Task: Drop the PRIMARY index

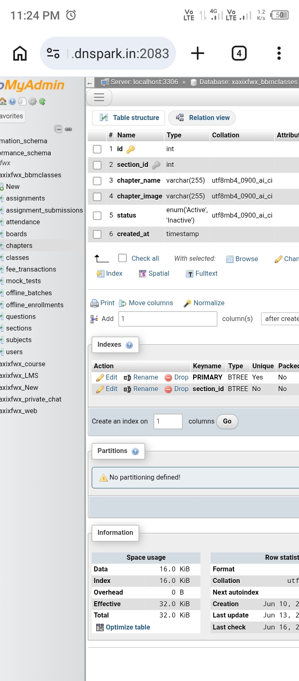Action: [176, 377]
